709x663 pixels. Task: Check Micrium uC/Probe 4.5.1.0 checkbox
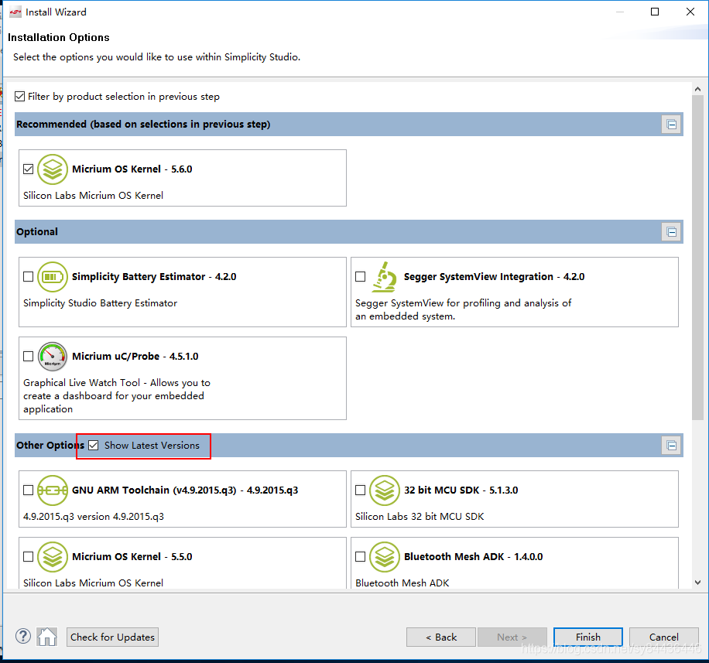[28, 356]
